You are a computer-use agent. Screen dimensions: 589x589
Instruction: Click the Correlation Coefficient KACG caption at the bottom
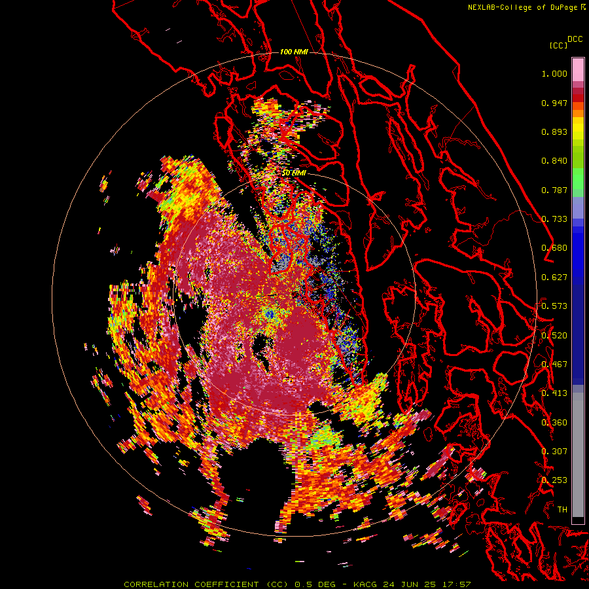(297, 584)
